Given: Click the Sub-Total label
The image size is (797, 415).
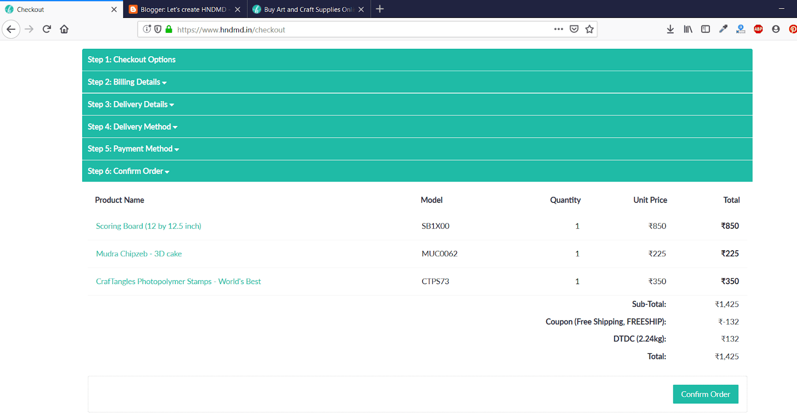Looking at the screenshot, I should [649, 304].
